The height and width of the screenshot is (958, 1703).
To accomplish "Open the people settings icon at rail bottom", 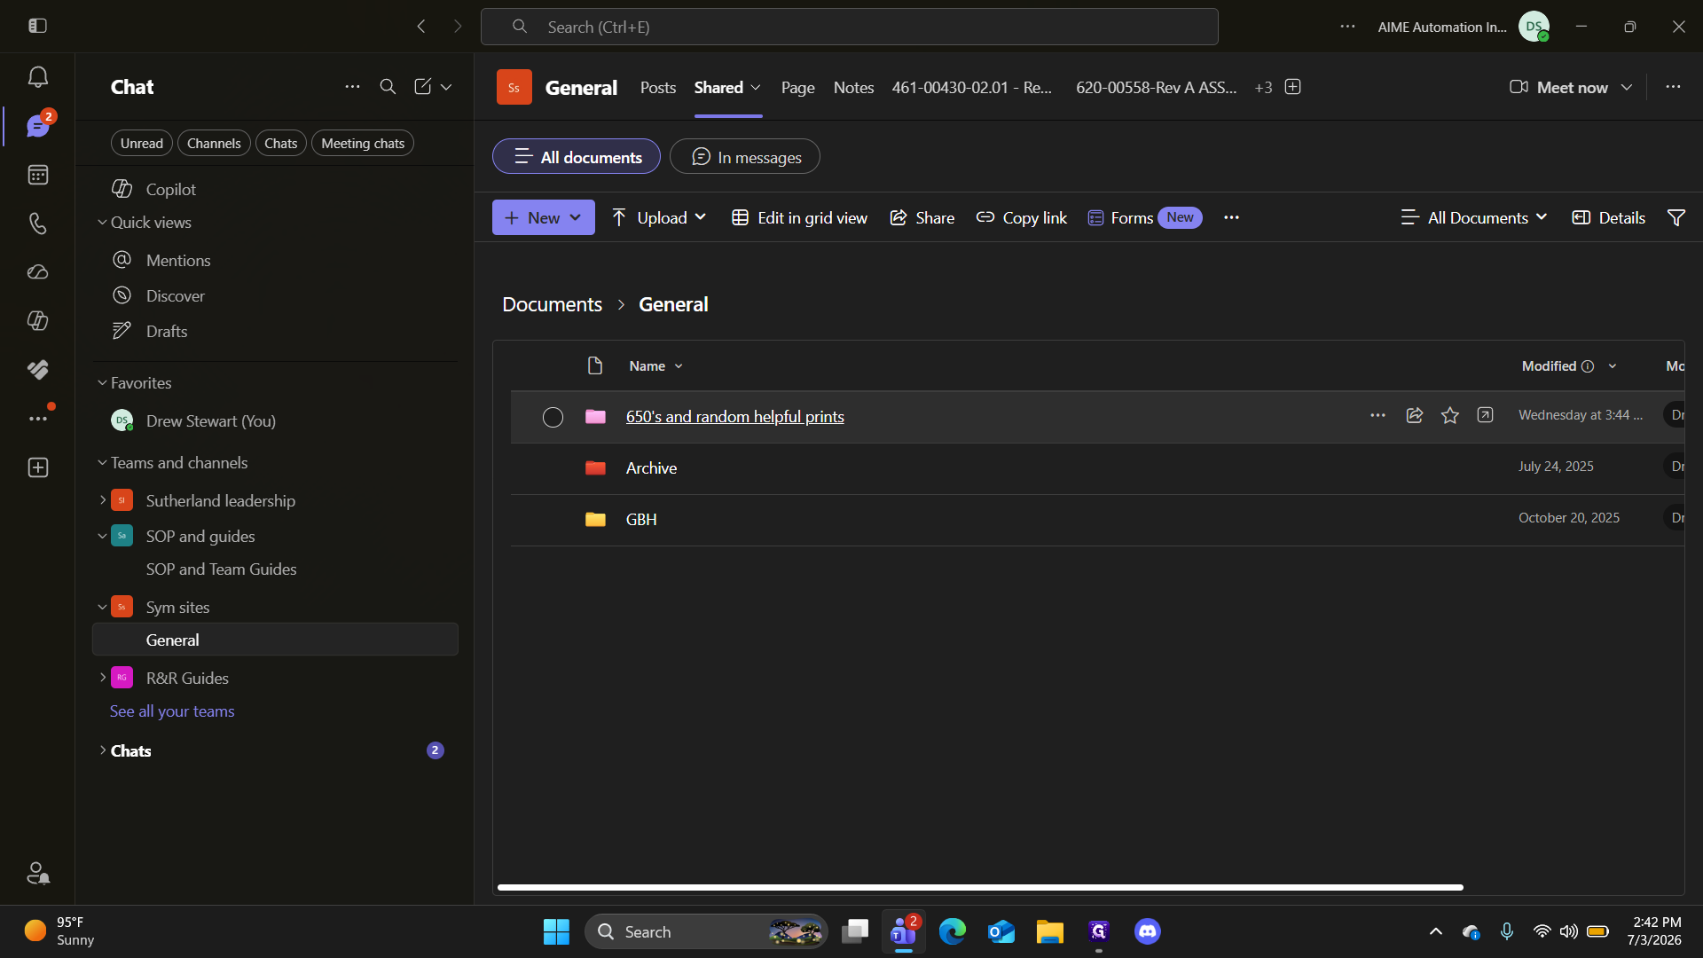I will (x=37, y=874).
